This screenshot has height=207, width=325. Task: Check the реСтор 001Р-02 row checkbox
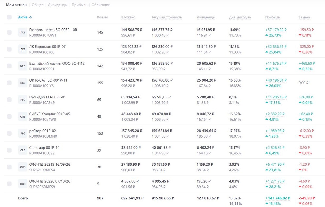pyautogui.click(x=9, y=133)
